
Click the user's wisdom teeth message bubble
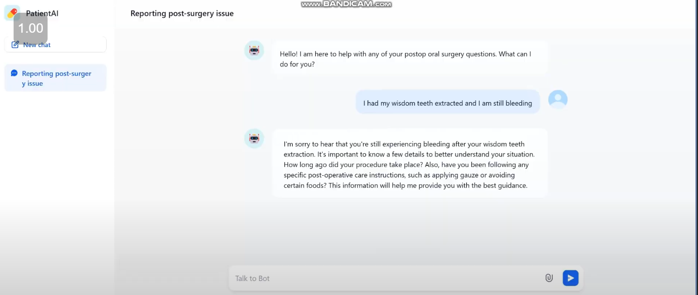pyautogui.click(x=447, y=103)
